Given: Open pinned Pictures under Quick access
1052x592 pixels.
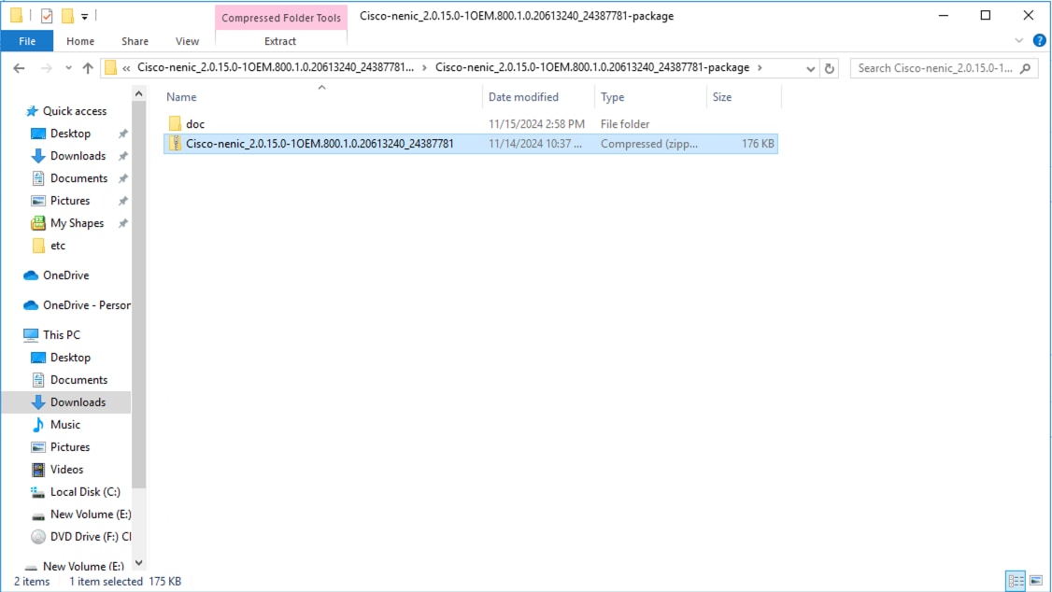Looking at the screenshot, I should (x=70, y=201).
